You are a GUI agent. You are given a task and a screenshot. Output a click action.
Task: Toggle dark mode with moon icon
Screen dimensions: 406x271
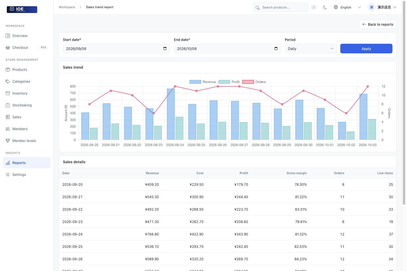[x=325, y=7]
